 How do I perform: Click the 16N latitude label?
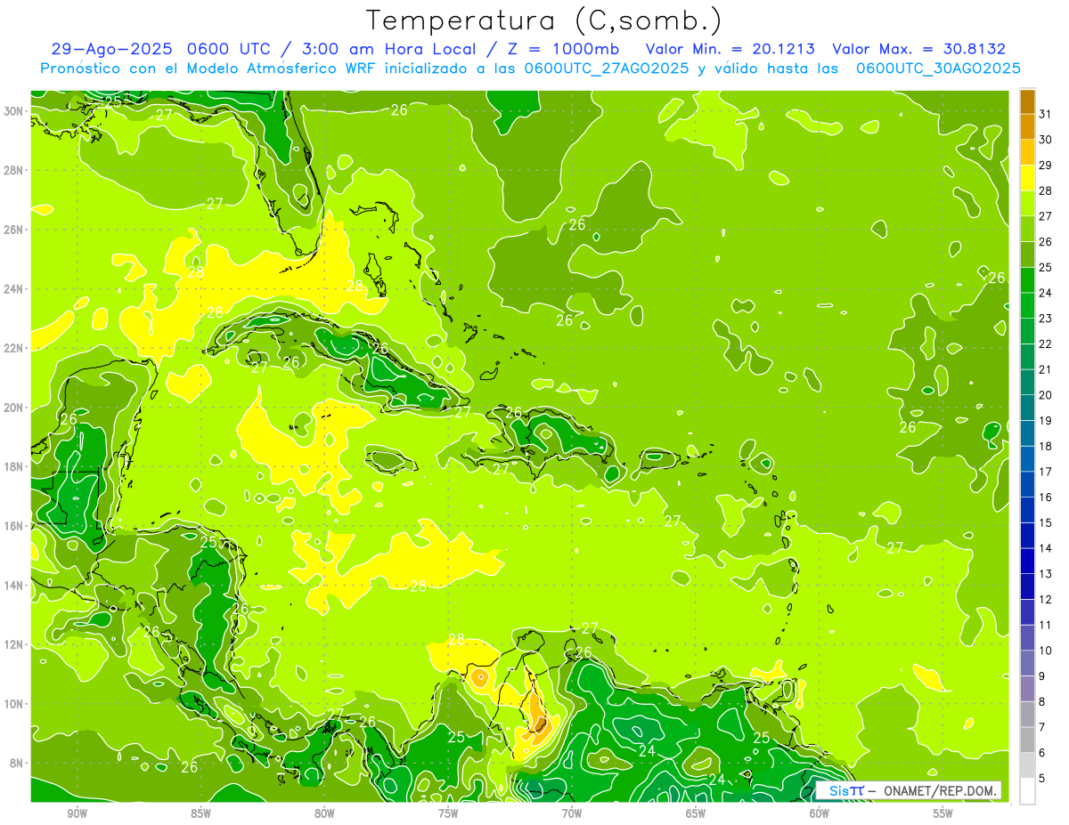[13, 525]
